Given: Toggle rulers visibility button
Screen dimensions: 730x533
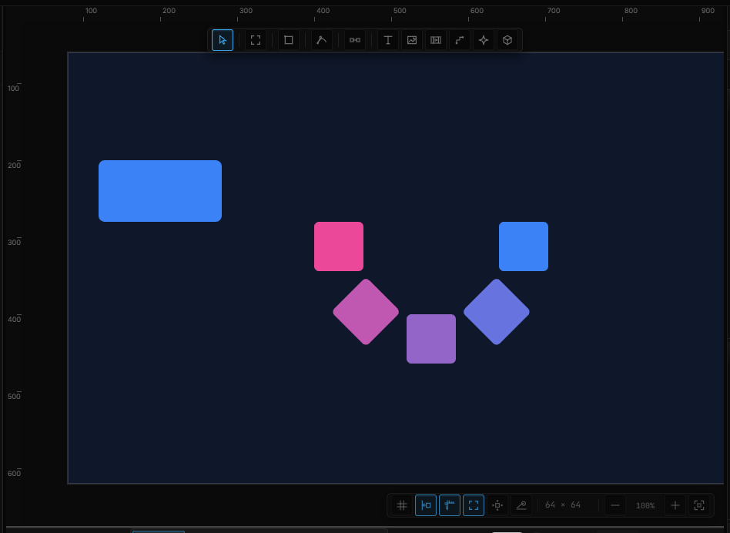Looking at the screenshot, I should 450,505.
